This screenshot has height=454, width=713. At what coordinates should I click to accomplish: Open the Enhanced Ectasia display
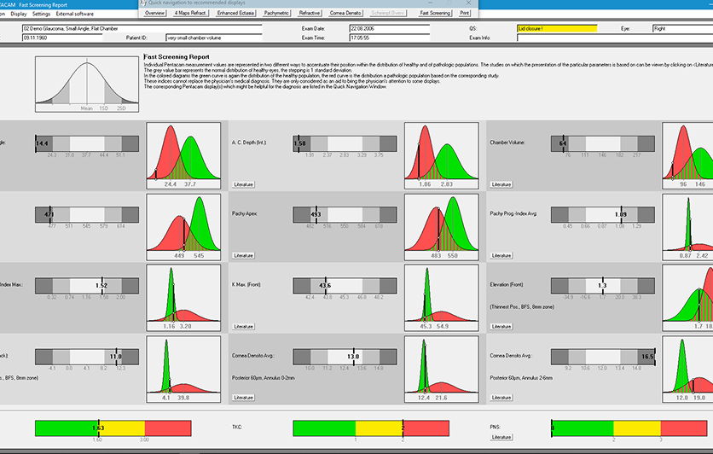pos(235,13)
